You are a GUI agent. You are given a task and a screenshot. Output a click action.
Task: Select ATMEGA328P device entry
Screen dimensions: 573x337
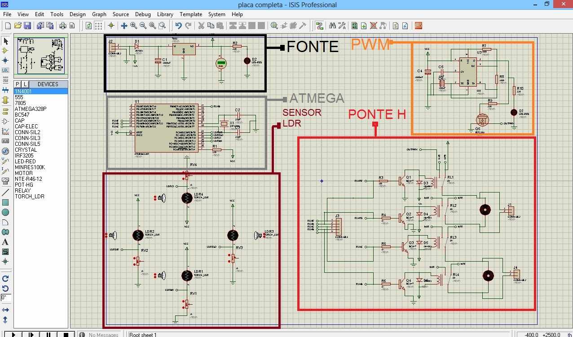[41, 109]
